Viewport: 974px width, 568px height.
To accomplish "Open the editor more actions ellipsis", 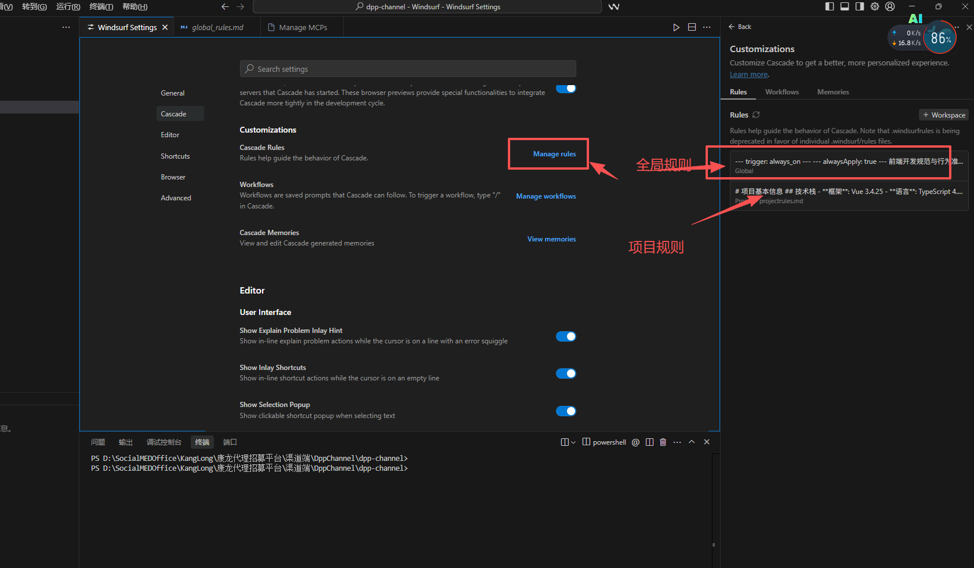I will click(707, 27).
